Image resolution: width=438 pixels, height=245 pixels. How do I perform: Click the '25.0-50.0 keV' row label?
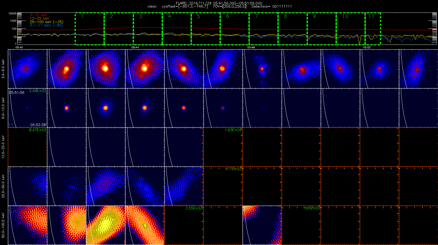tap(3, 186)
